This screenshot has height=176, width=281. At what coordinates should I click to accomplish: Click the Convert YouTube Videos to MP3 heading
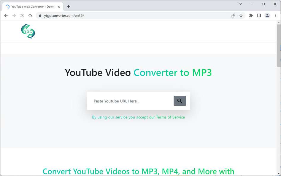(x=138, y=171)
